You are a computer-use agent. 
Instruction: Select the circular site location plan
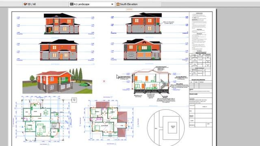click(166, 128)
